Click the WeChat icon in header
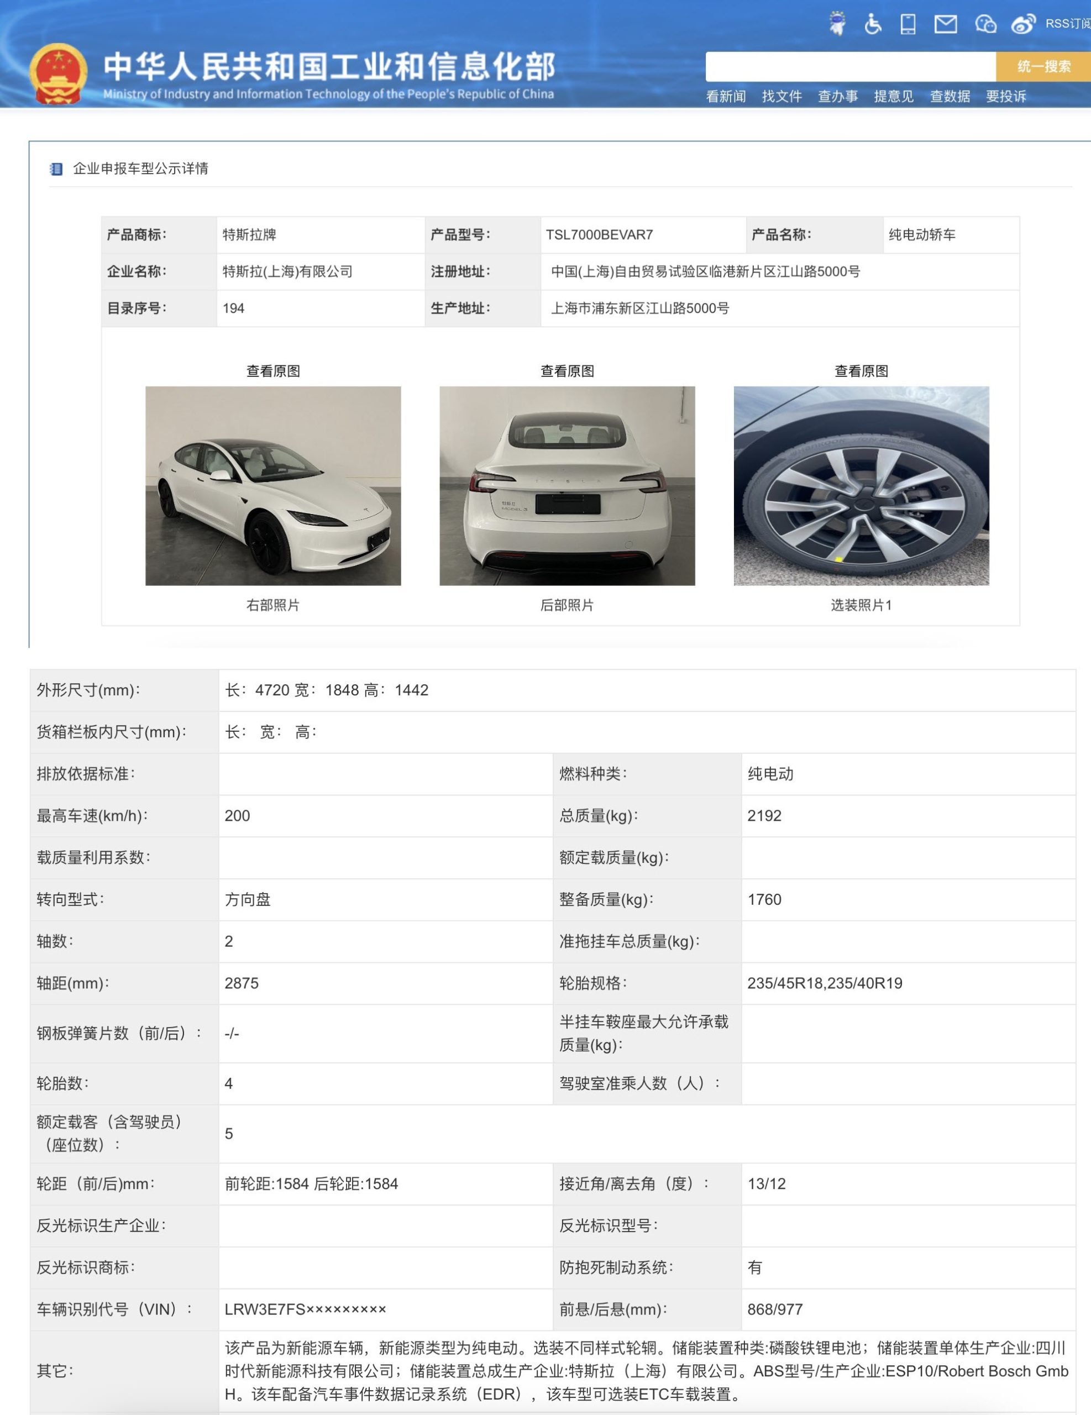Image resolution: width=1091 pixels, height=1415 pixels. pos(985,24)
